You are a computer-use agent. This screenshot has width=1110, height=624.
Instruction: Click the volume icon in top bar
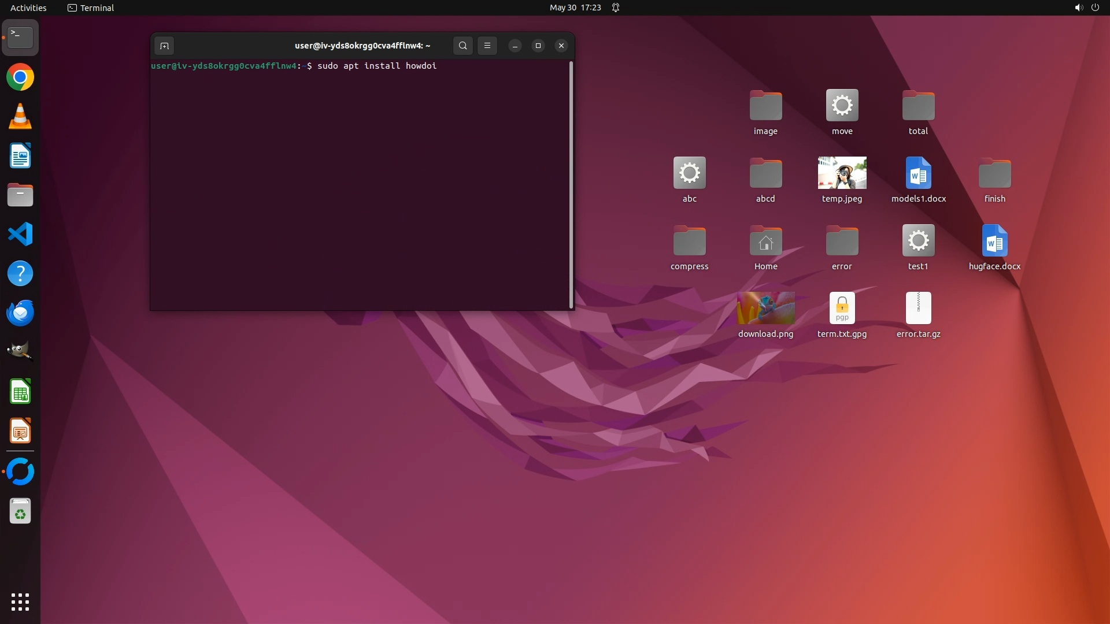tap(1078, 8)
